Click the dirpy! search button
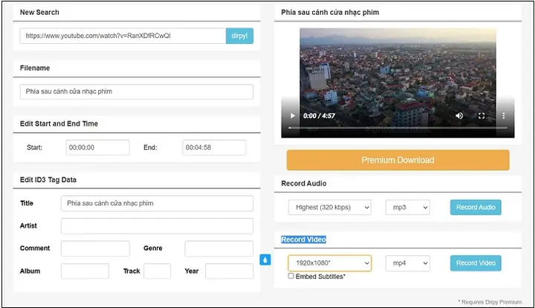Image resolution: width=535 pixels, height=308 pixels. (239, 36)
